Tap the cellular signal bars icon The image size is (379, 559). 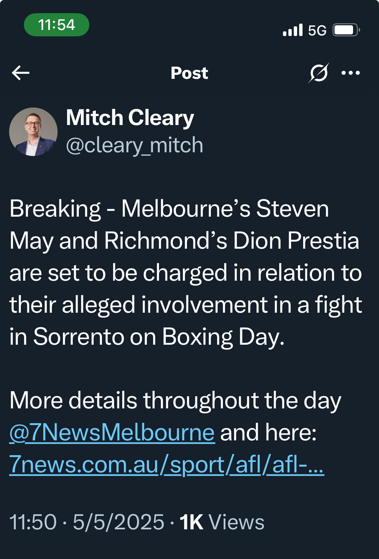pos(293,30)
